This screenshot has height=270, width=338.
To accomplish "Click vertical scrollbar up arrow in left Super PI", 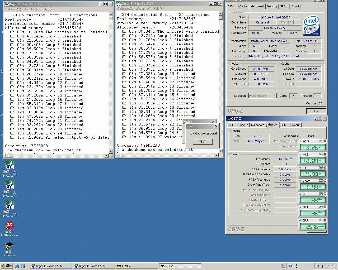I will click(111, 14).
